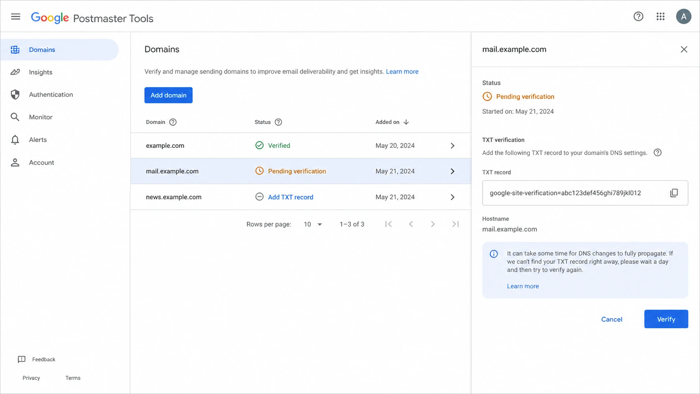Click the Alerts bell icon

(x=15, y=140)
